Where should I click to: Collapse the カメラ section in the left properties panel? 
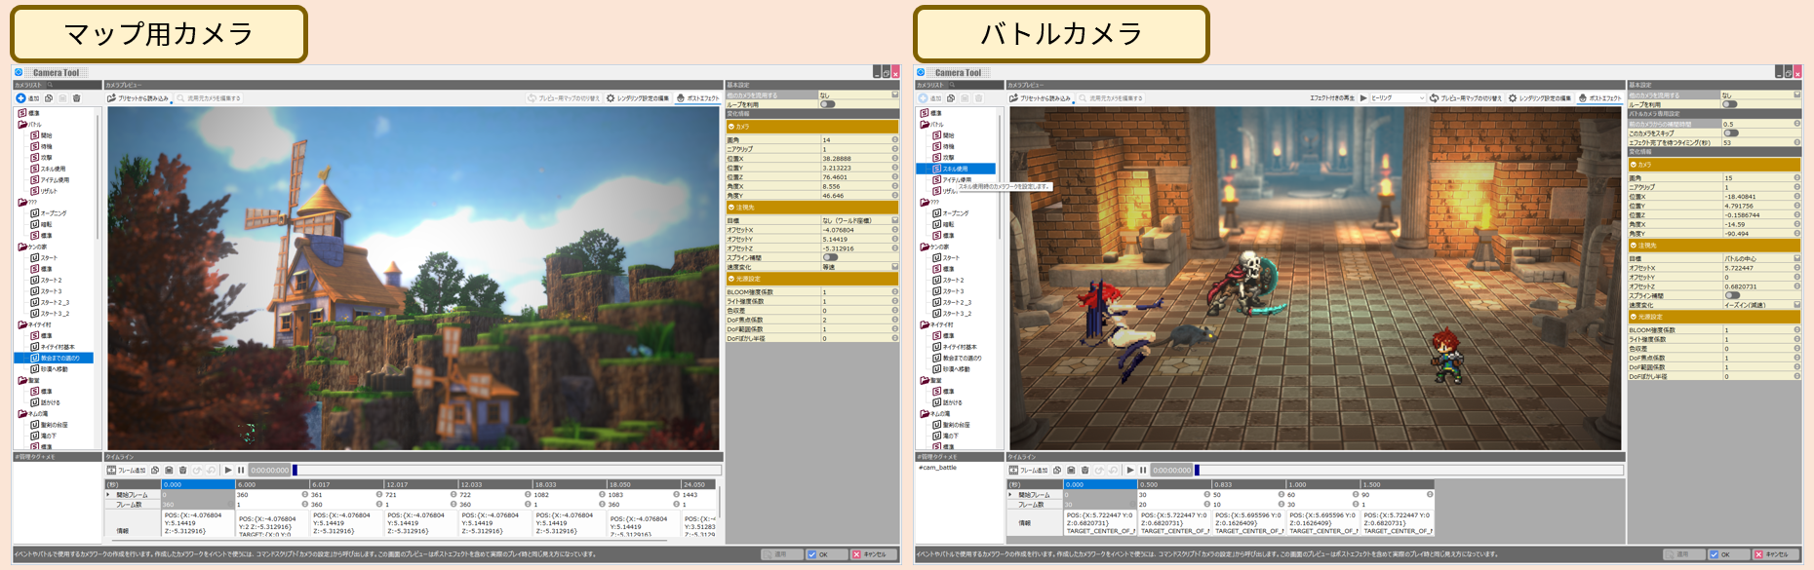click(x=731, y=127)
